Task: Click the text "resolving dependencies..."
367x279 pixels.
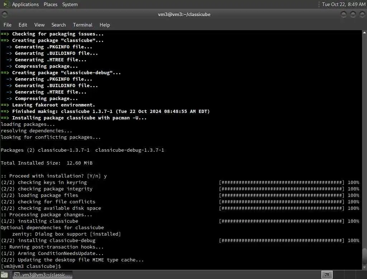Action: pyautogui.click(x=36, y=131)
